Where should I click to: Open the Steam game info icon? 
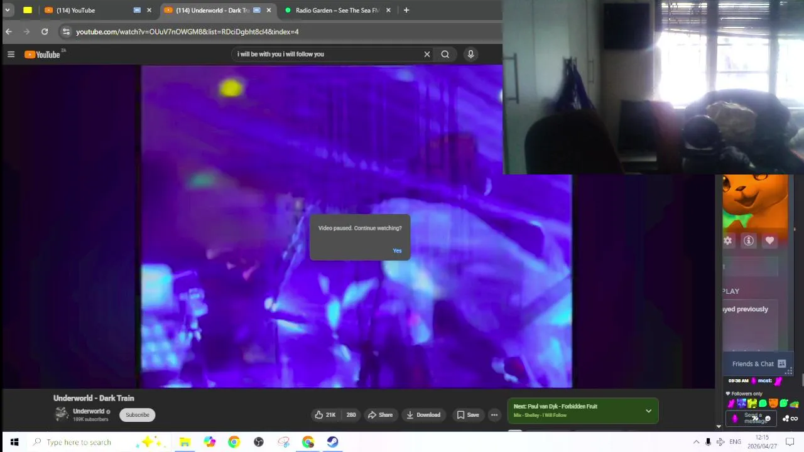pos(749,240)
